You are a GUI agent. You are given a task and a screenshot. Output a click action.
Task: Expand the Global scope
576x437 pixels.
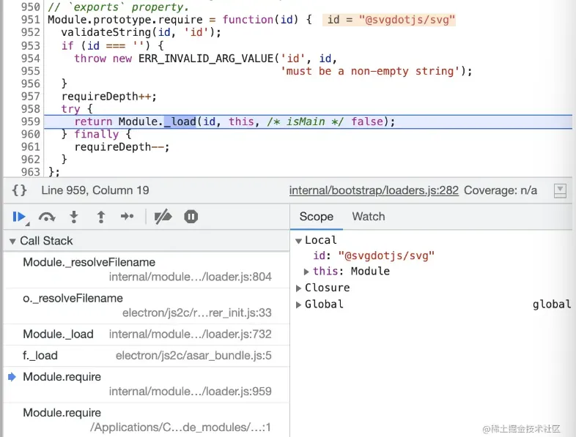coord(299,305)
